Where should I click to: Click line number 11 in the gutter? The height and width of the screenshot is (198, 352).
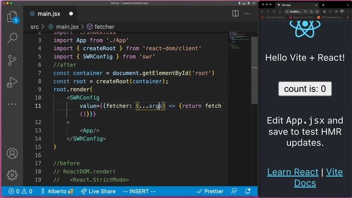[38, 106]
